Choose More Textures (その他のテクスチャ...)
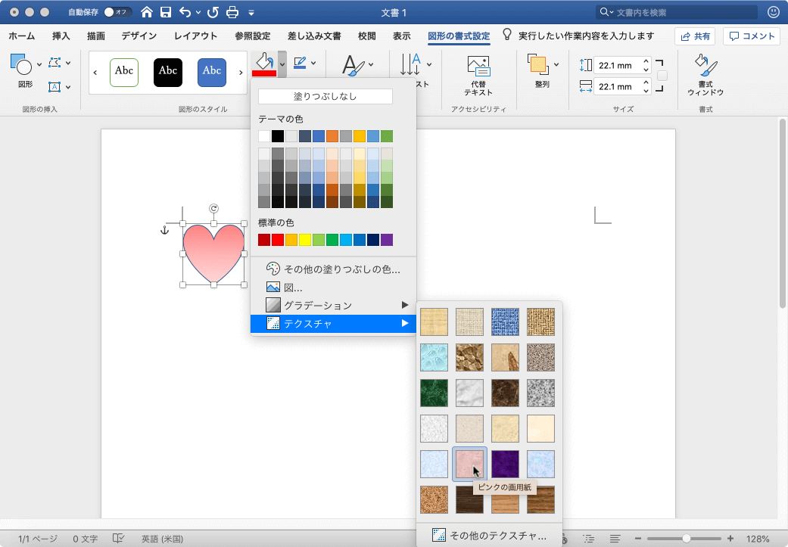 (490, 536)
